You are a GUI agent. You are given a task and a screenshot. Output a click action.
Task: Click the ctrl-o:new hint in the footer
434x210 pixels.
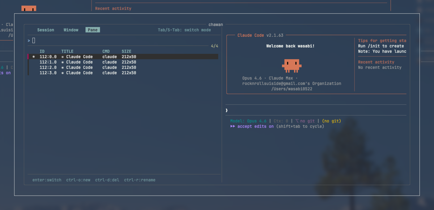coord(78,180)
